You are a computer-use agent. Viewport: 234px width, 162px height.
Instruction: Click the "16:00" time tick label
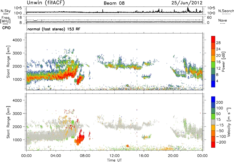point(144,156)
